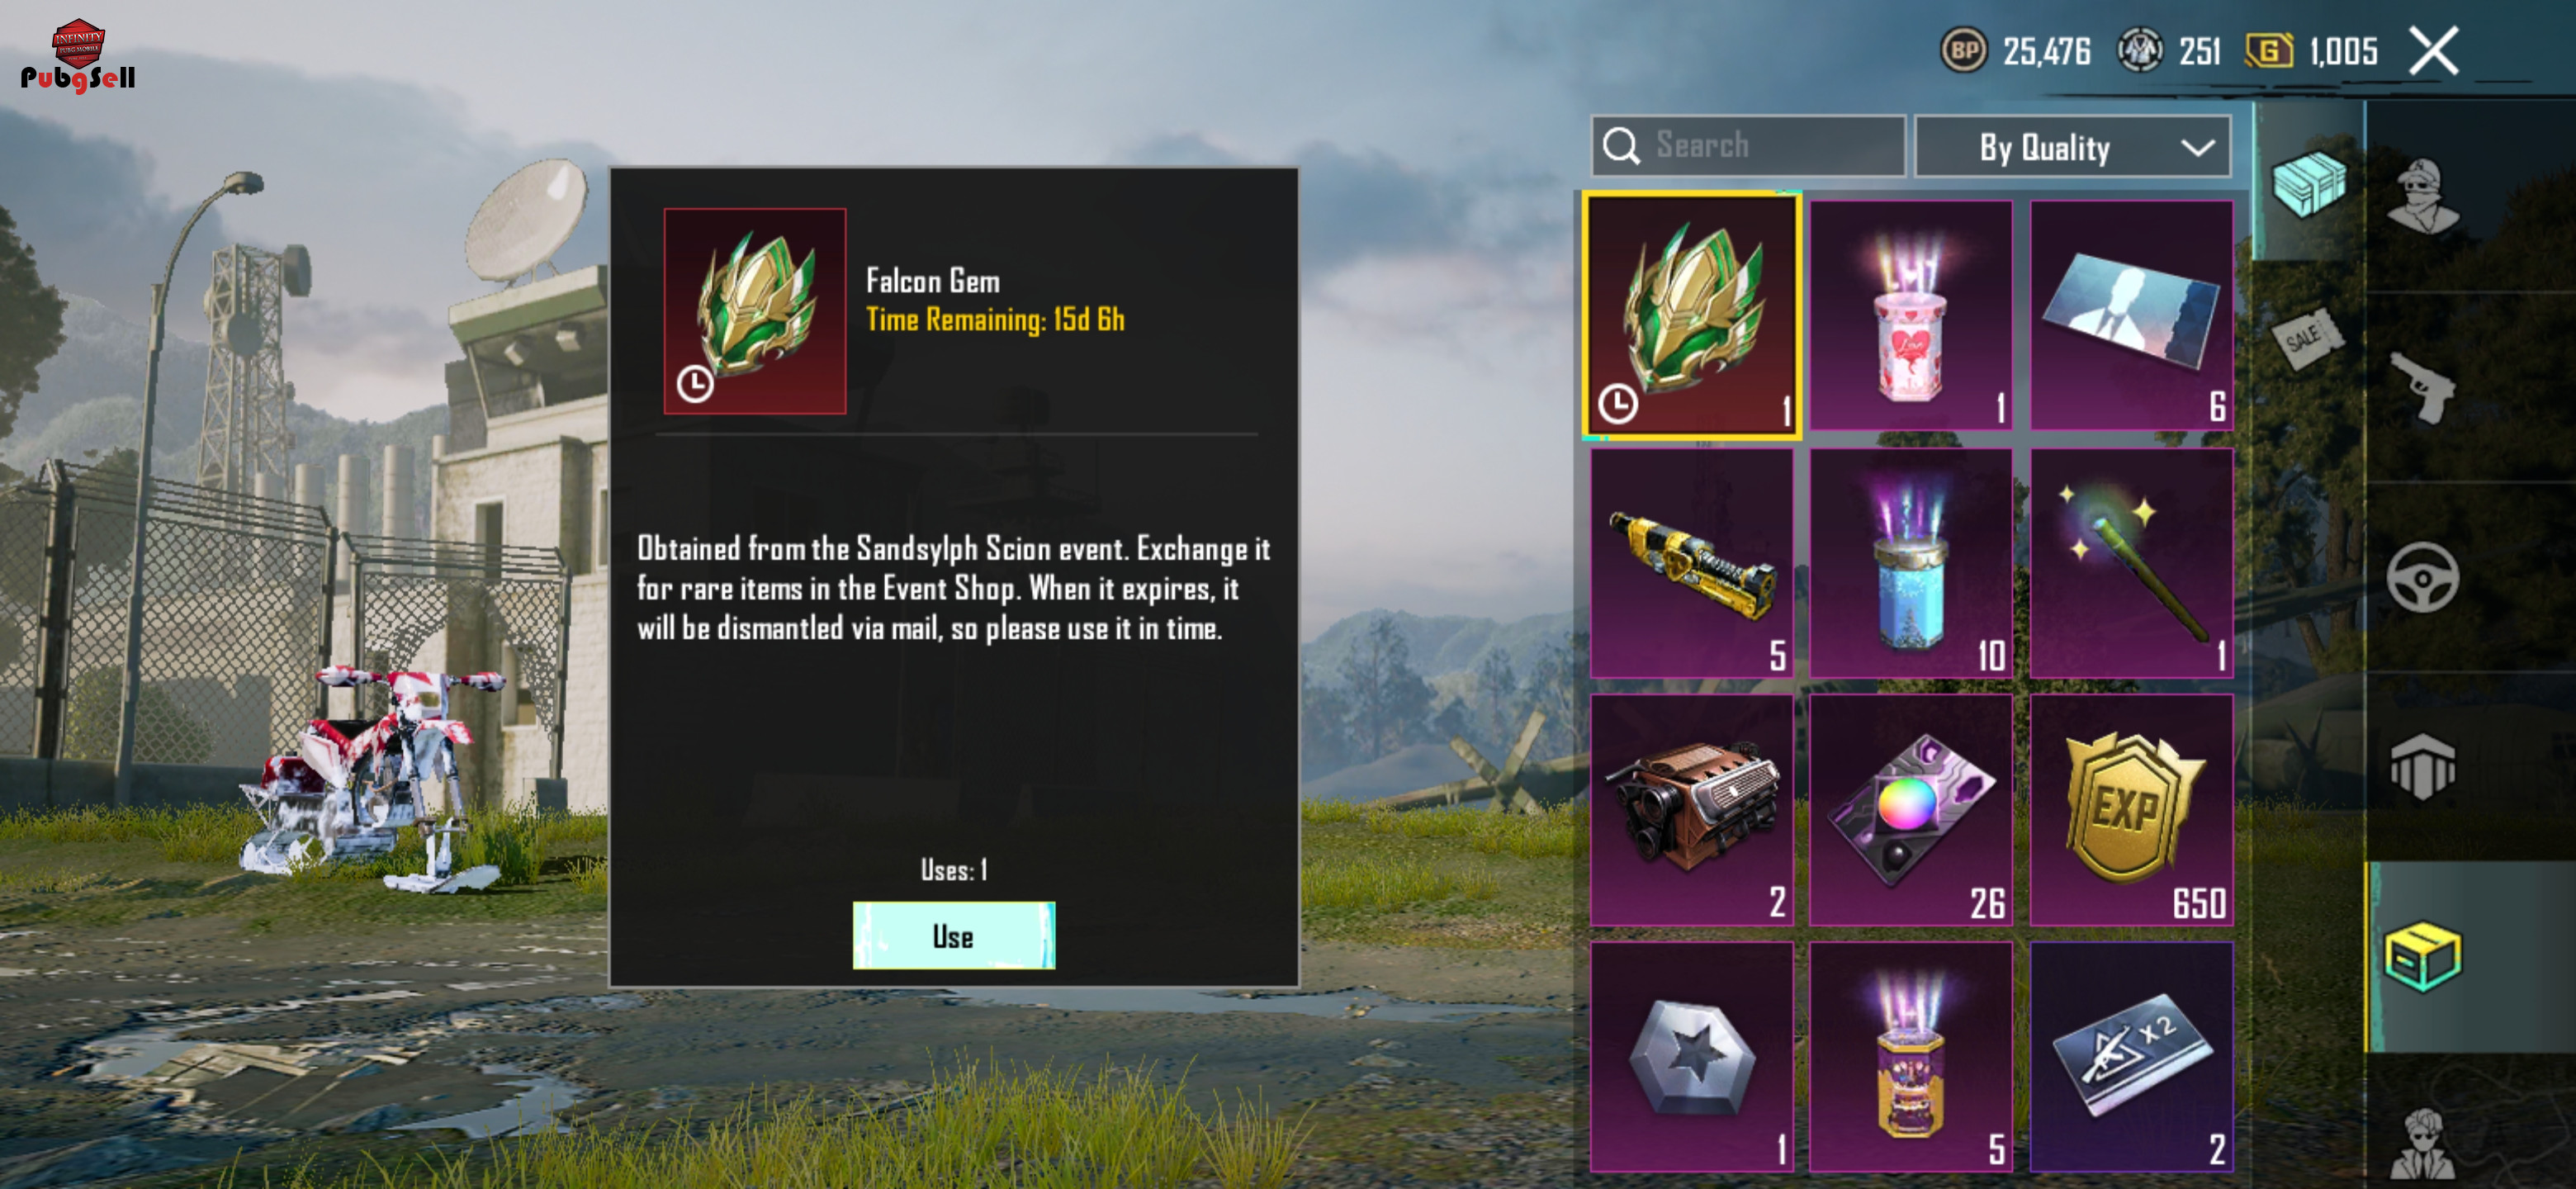This screenshot has width=2576, height=1189.
Task: Open the steering wheel vehicles category
Action: pos(2423,577)
